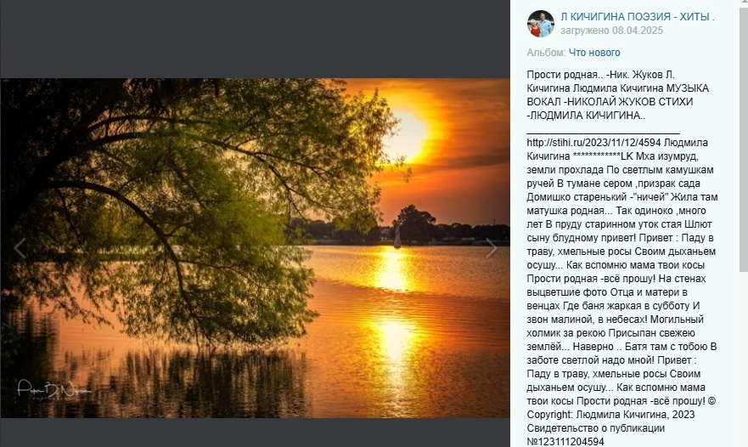Screen dimensions: 748x447
Task: Click the scrollbar track below the thumb
Action: pos(743,358)
